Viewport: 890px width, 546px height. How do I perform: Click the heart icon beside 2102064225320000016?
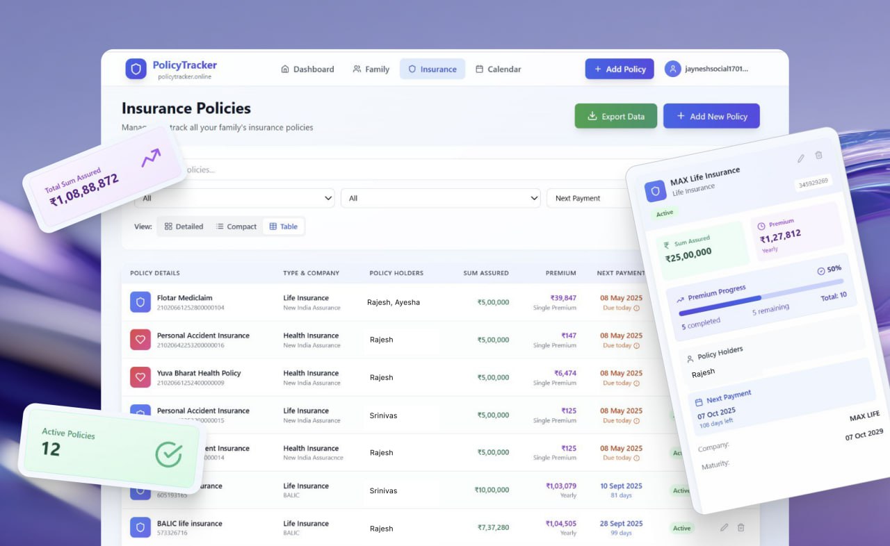tap(140, 340)
